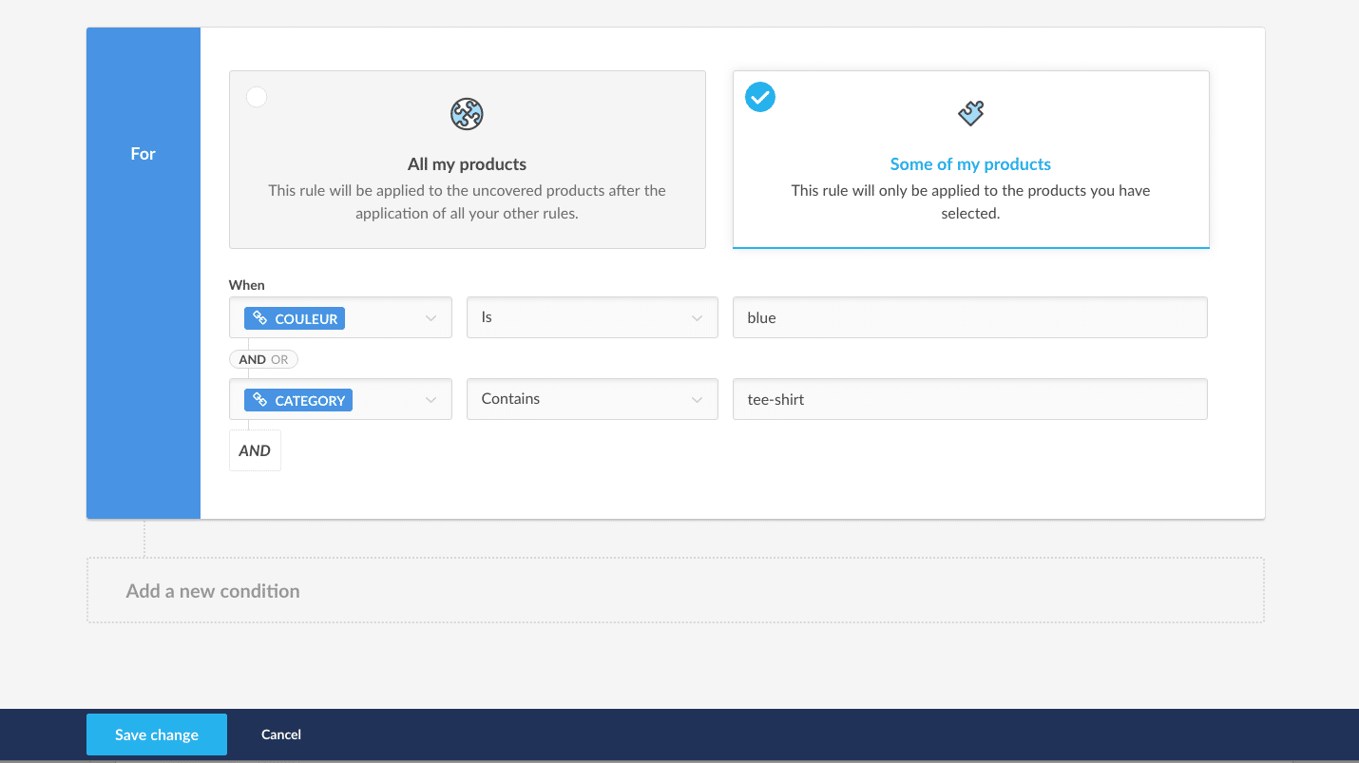Click the link icon on COULEUR tag
Viewport: 1359px width, 763px height.
coord(260,318)
